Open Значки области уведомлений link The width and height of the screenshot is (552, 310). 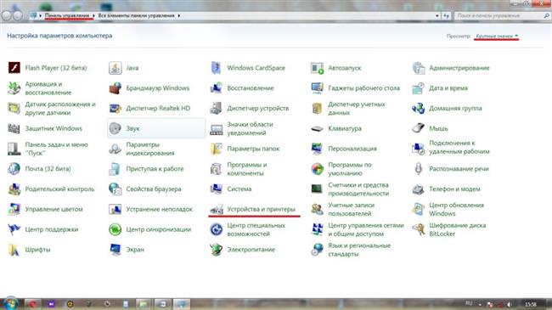click(x=250, y=128)
